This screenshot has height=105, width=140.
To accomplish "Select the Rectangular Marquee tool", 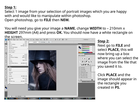I will (6, 48).
